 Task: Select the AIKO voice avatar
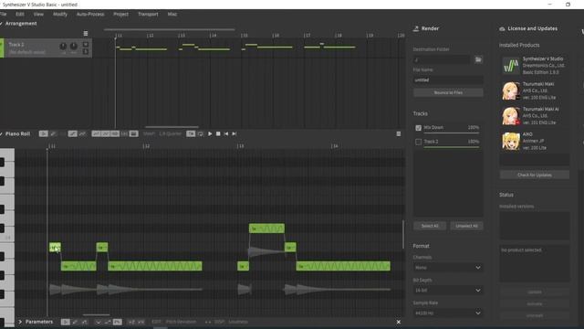tap(511, 141)
